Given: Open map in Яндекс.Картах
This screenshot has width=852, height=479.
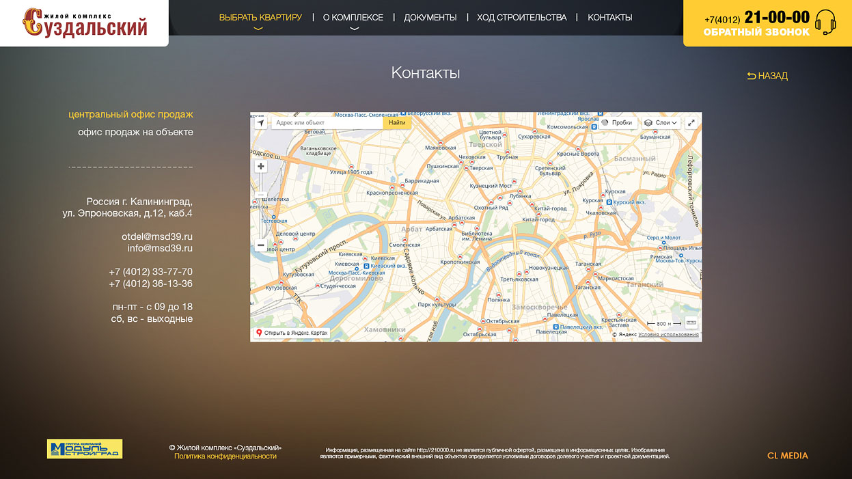Looking at the screenshot, I should click(292, 333).
